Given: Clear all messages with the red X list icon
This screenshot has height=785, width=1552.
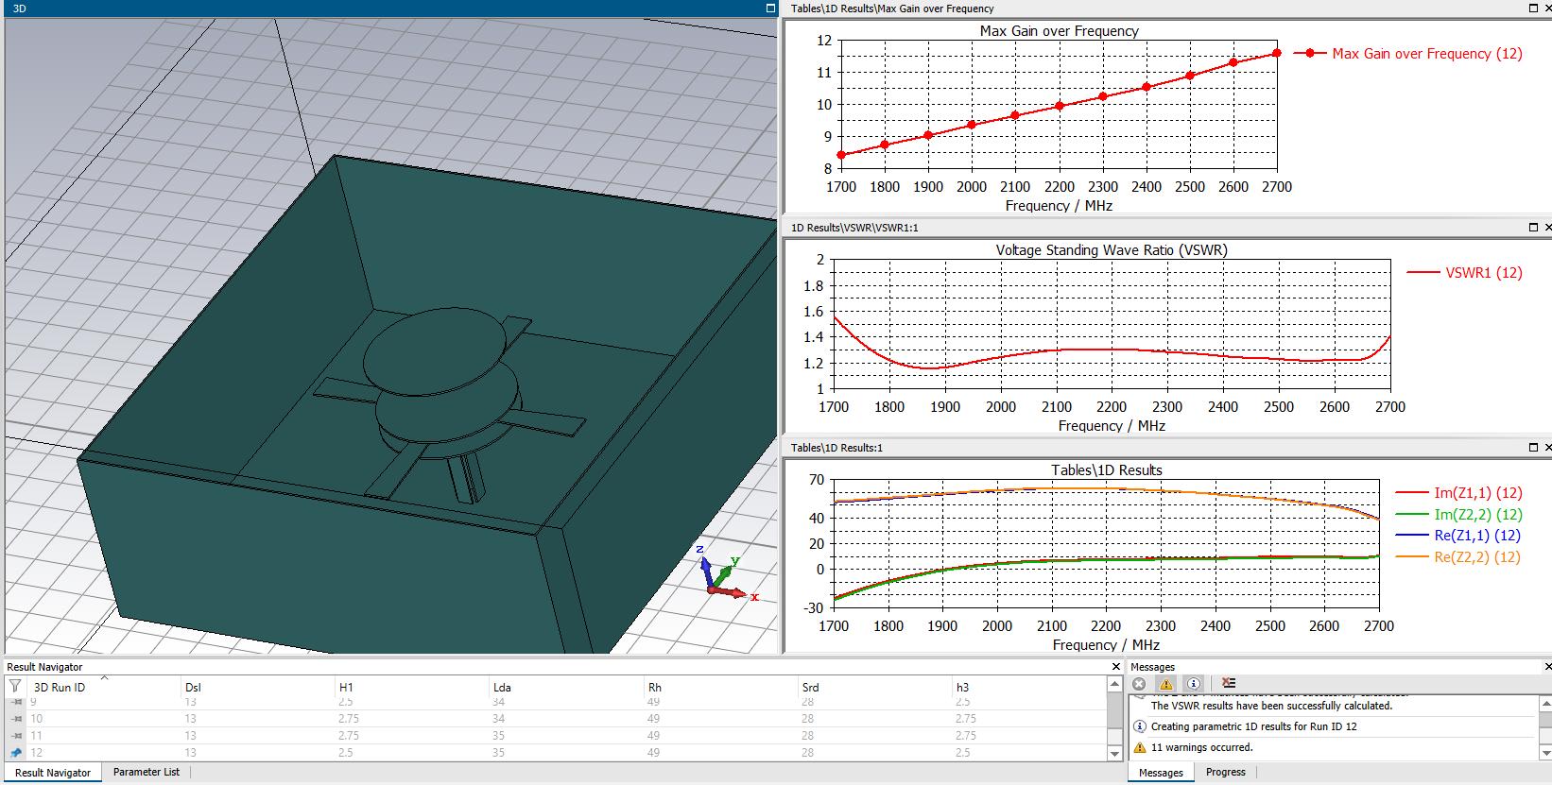Looking at the screenshot, I should click(1228, 683).
